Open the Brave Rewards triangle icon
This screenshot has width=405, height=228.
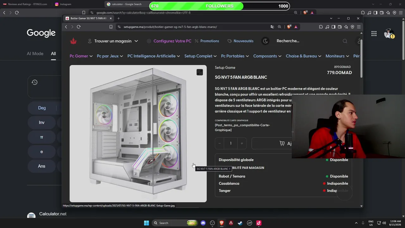pos(296,27)
